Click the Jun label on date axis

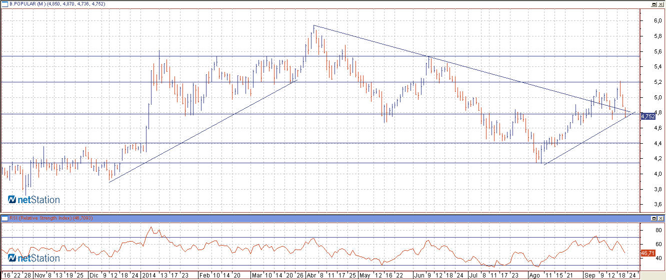pos(418,275)
